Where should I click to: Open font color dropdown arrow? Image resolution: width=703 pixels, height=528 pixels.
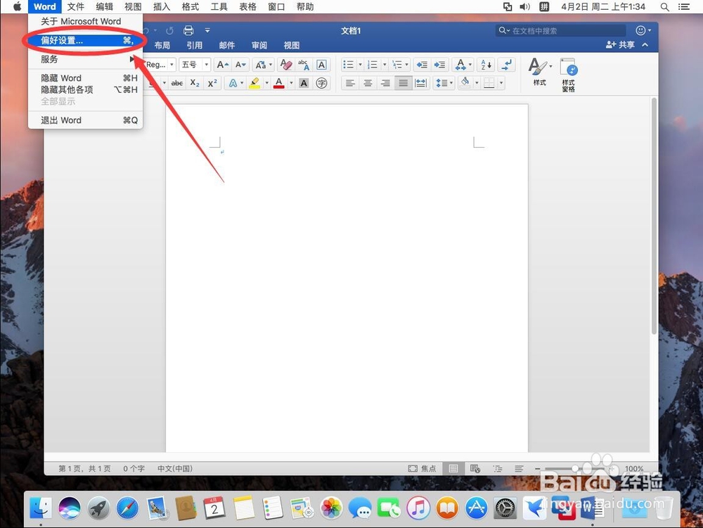291,83
